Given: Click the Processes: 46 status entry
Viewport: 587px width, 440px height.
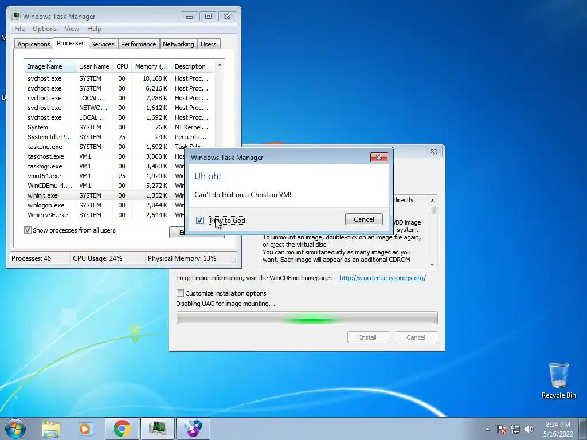Looking at the screenshot, I should click(x=31, y=258).
